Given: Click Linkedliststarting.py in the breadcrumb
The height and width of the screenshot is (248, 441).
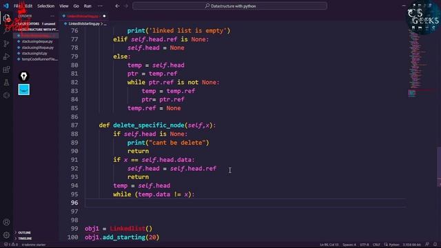Looking at the screenshot, I should coord(84,24).
